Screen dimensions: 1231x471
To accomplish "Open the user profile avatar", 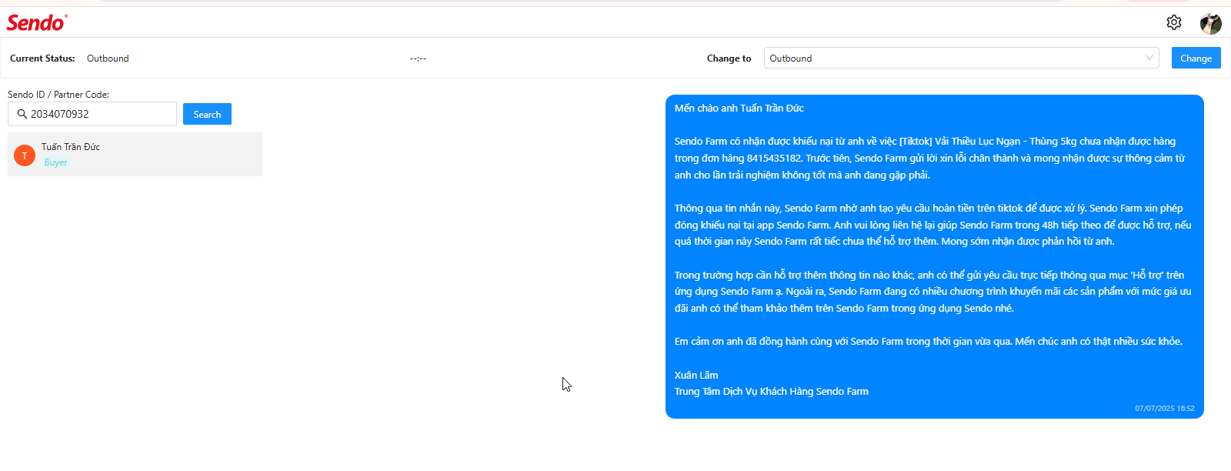I will point(1210,23).
